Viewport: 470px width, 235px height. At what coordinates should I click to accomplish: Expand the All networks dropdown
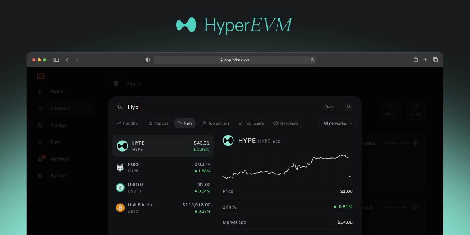[338, 123]
